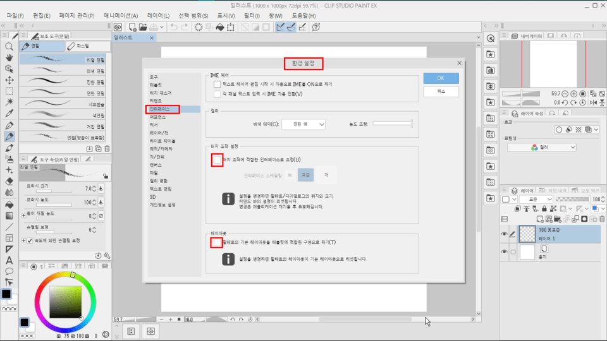
Task: Click the delete layer trash icon
Action: [602, 219]
